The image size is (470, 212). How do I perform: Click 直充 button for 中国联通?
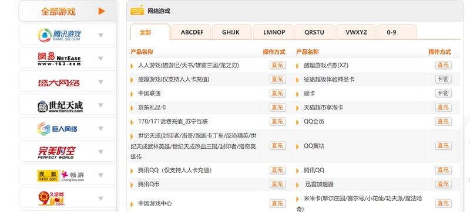tap(277, 93)
